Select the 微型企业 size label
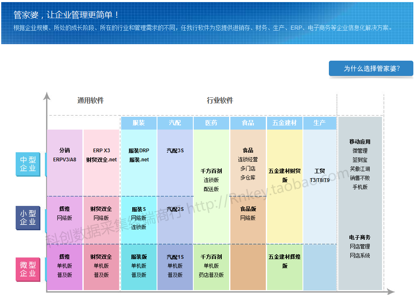The height and width of the screenshot is (300, 415). [x=28, y=269]
